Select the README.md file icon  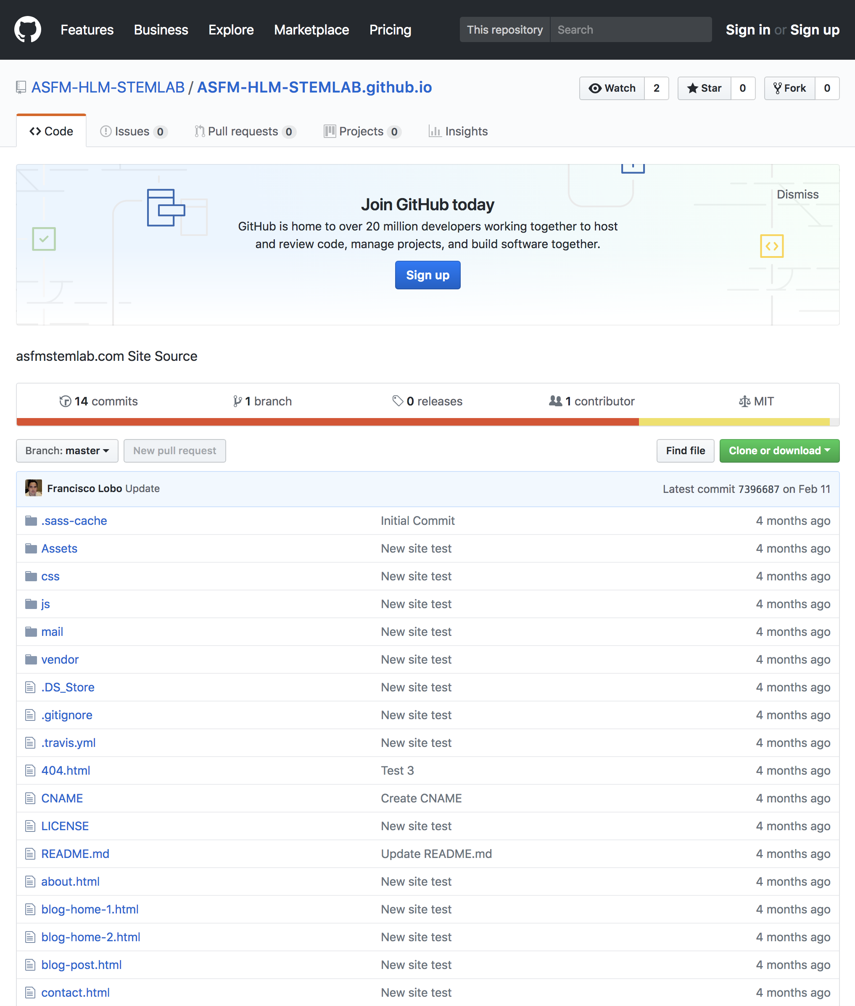(31, 854)
